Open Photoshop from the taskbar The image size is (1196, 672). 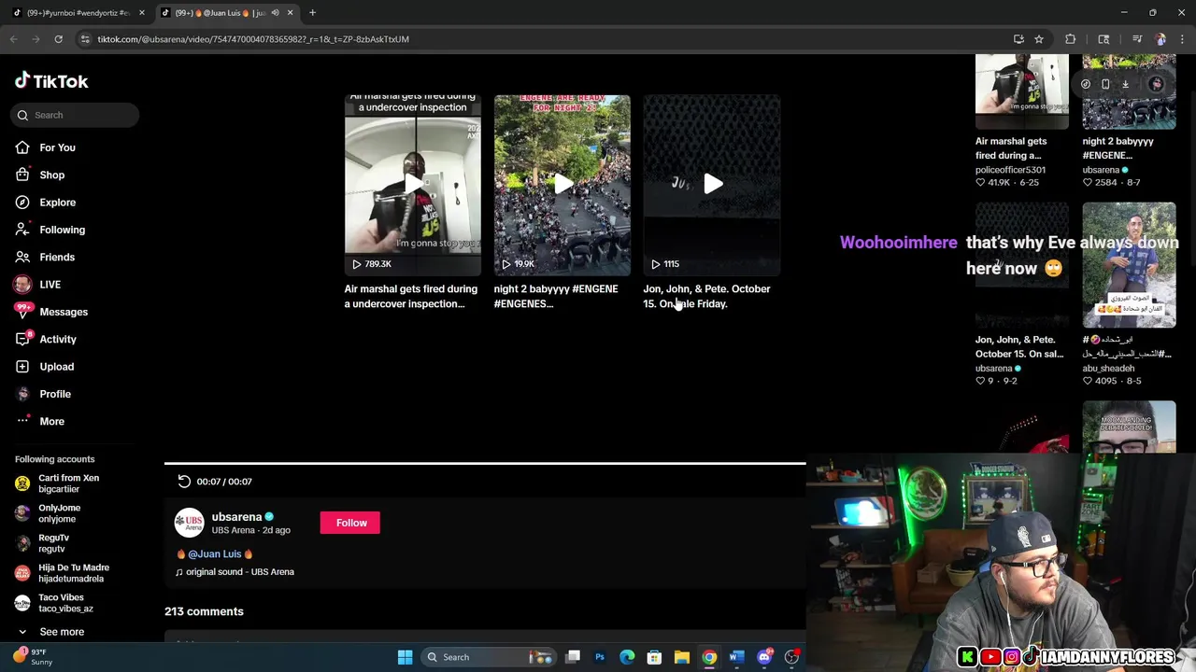[600, 657]
